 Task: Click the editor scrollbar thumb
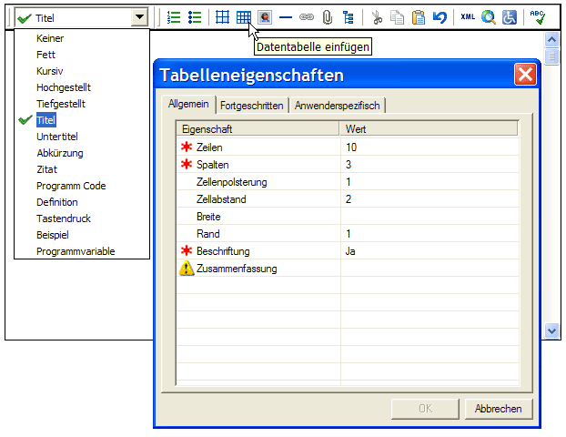tap(551, 56)
